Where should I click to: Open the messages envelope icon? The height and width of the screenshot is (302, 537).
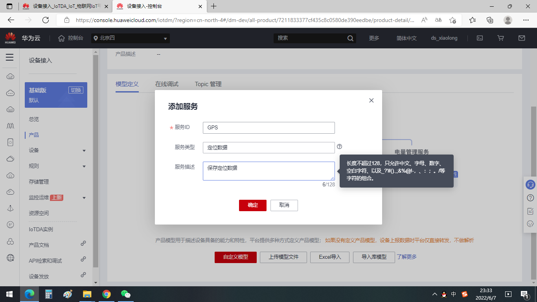coord(522,38)
